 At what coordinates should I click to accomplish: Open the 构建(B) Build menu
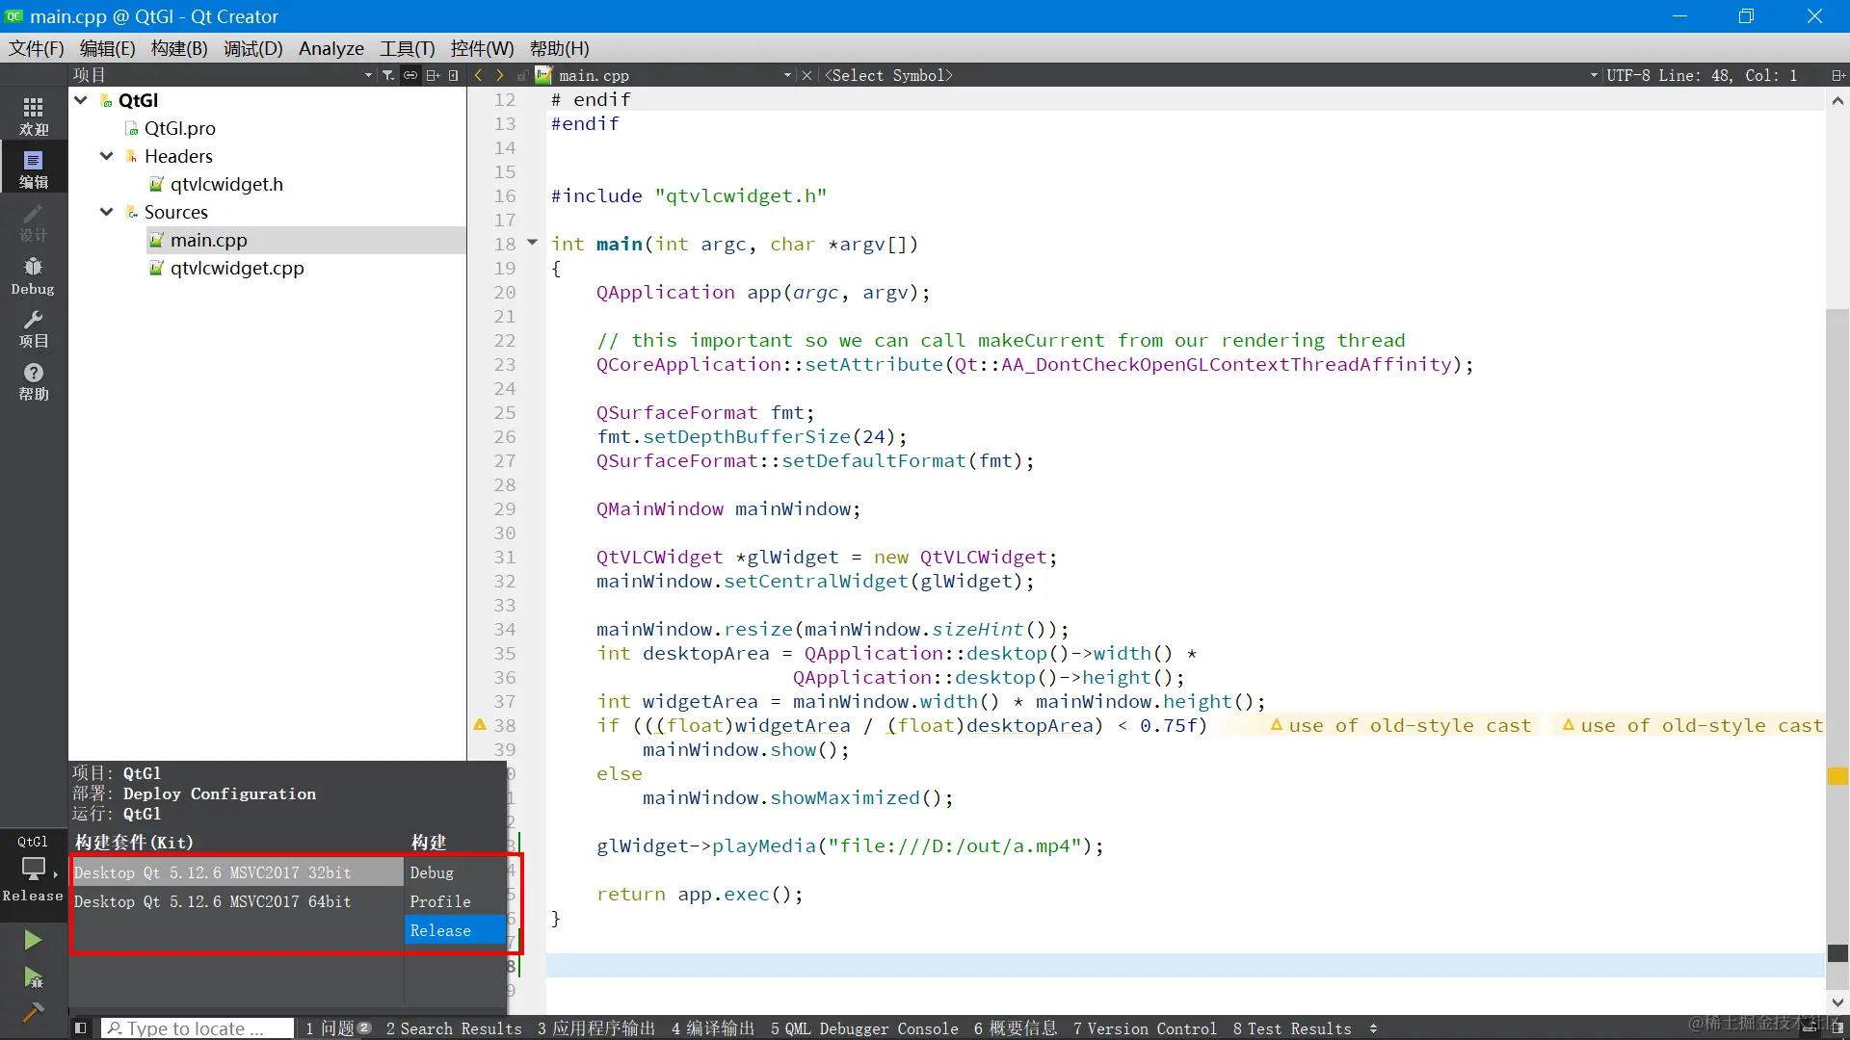point(178,48)
